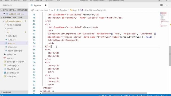Click the horizontal editor scrollbar
The width and height of the screenshot is (171, 96).
[94, 93]
